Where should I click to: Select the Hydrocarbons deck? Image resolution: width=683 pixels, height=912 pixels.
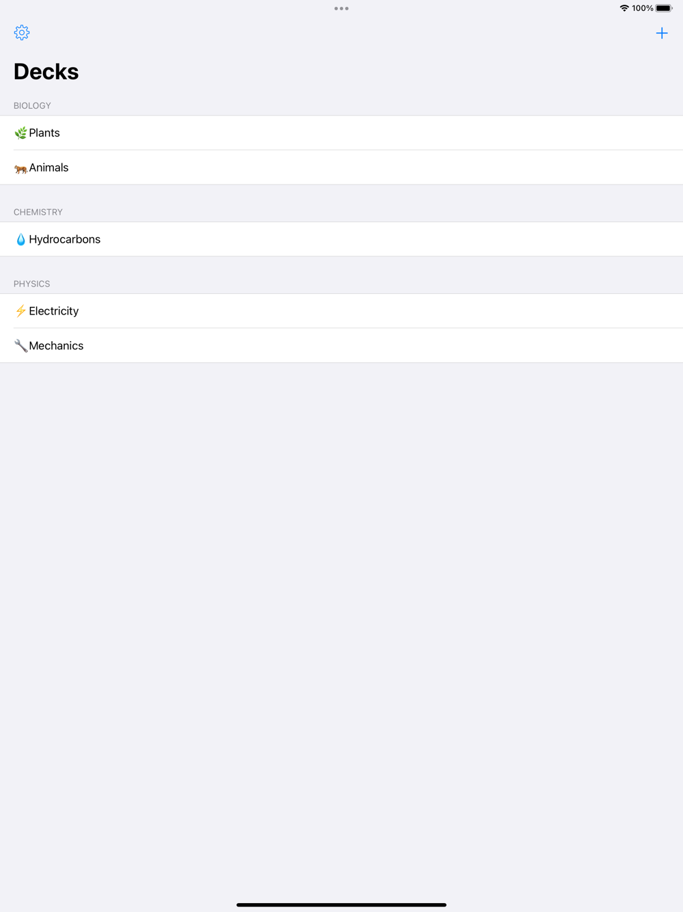pyautogui.click(x=341, y=239)
